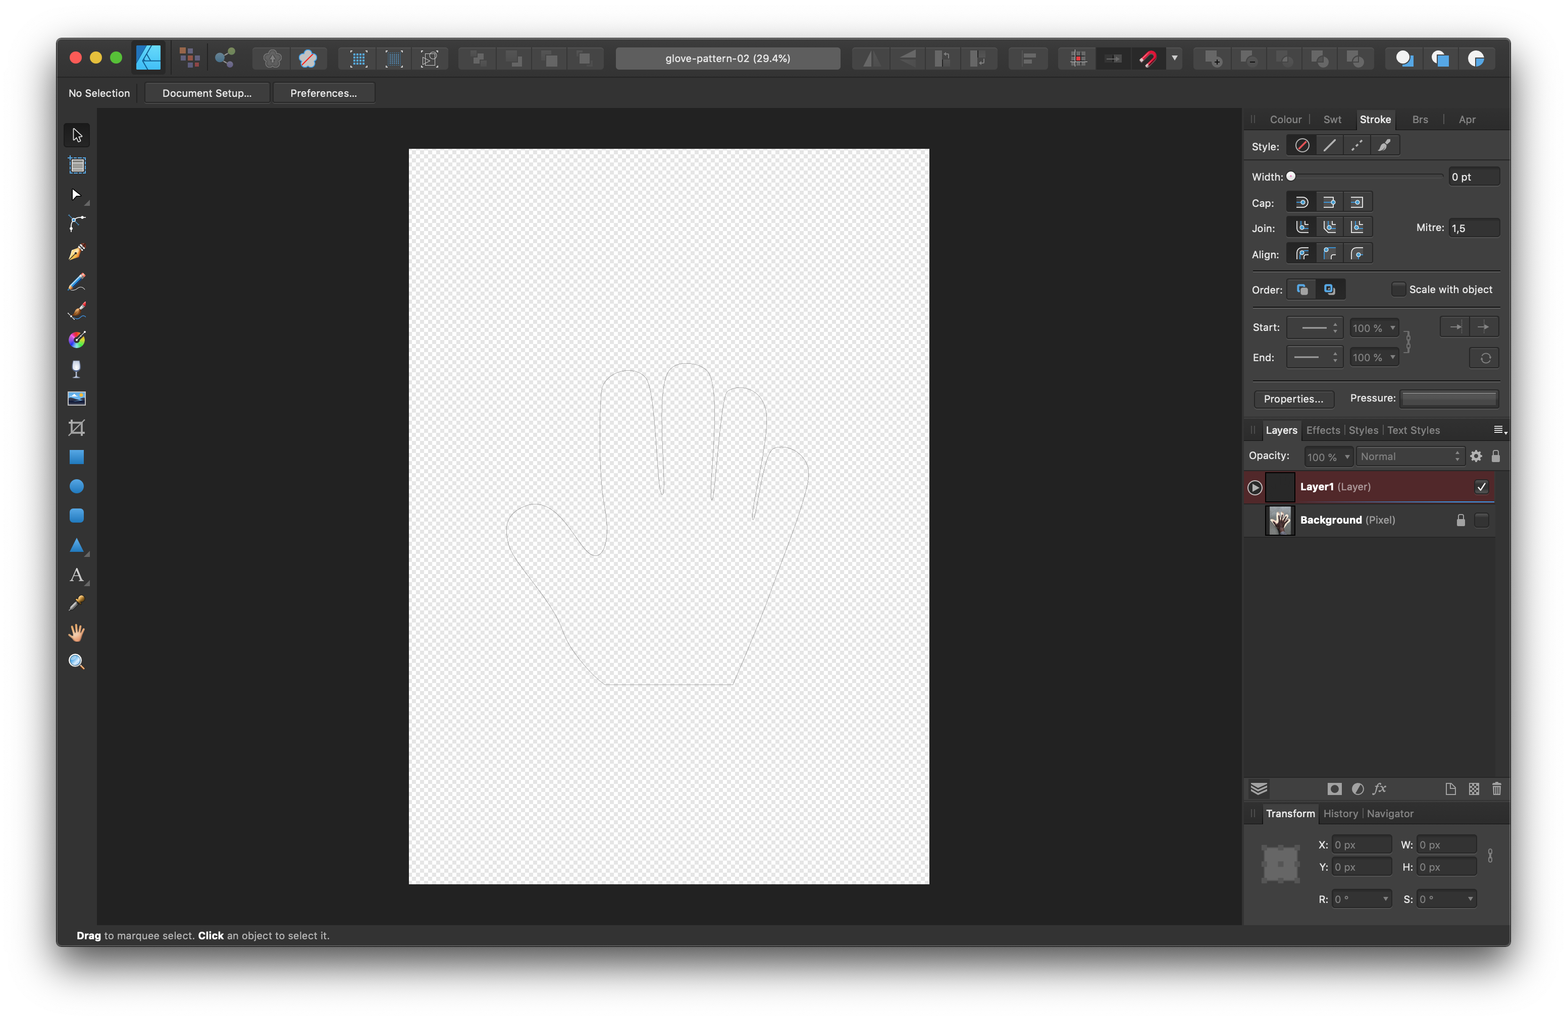1567x1021 pixels.
Task: Open the layer Opacity percentage dropdown
Action: [1346, 457]
